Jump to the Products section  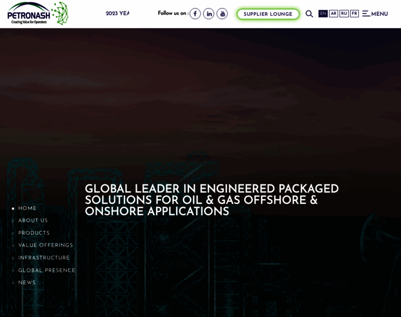(x=34, y=233)
